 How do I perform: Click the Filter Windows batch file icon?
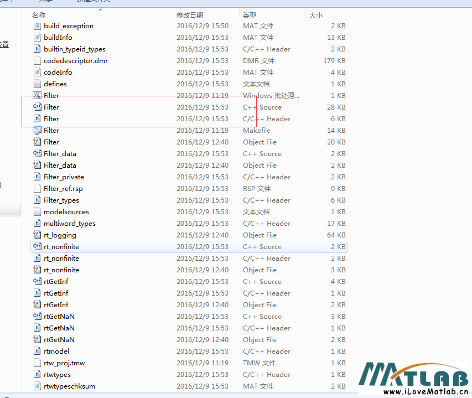pyautogui.click(x=37, y=95)
